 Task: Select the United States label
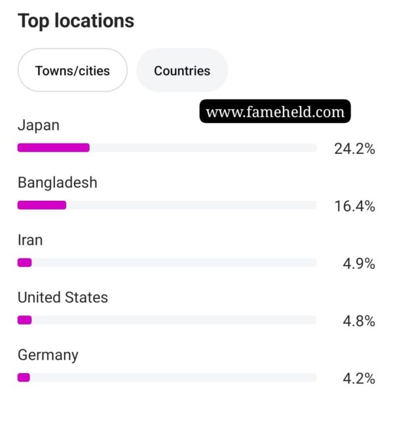pos(63,297)
